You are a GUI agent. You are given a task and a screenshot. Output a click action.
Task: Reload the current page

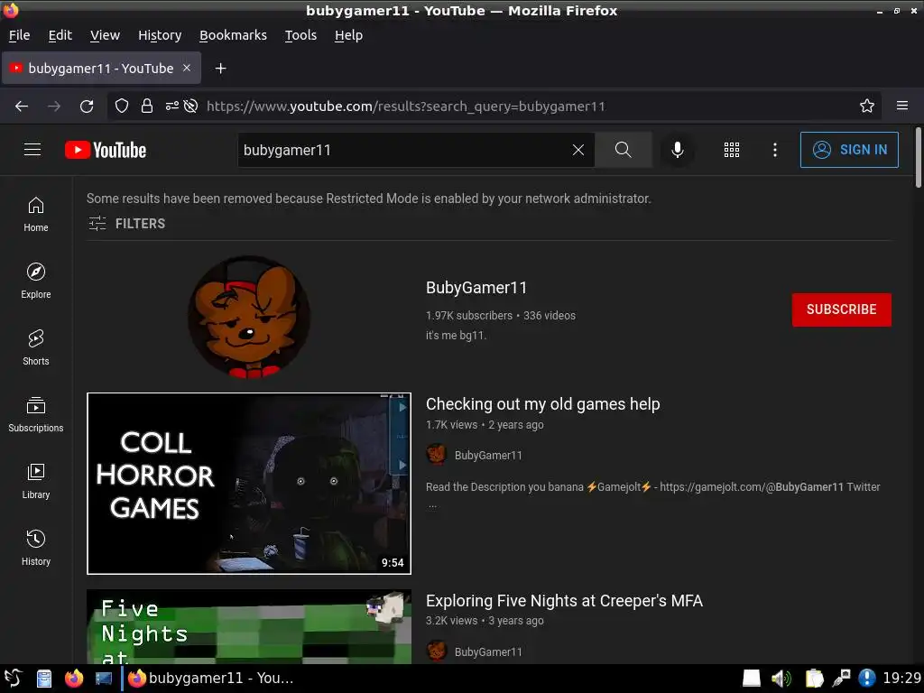[x=87, y=106]
